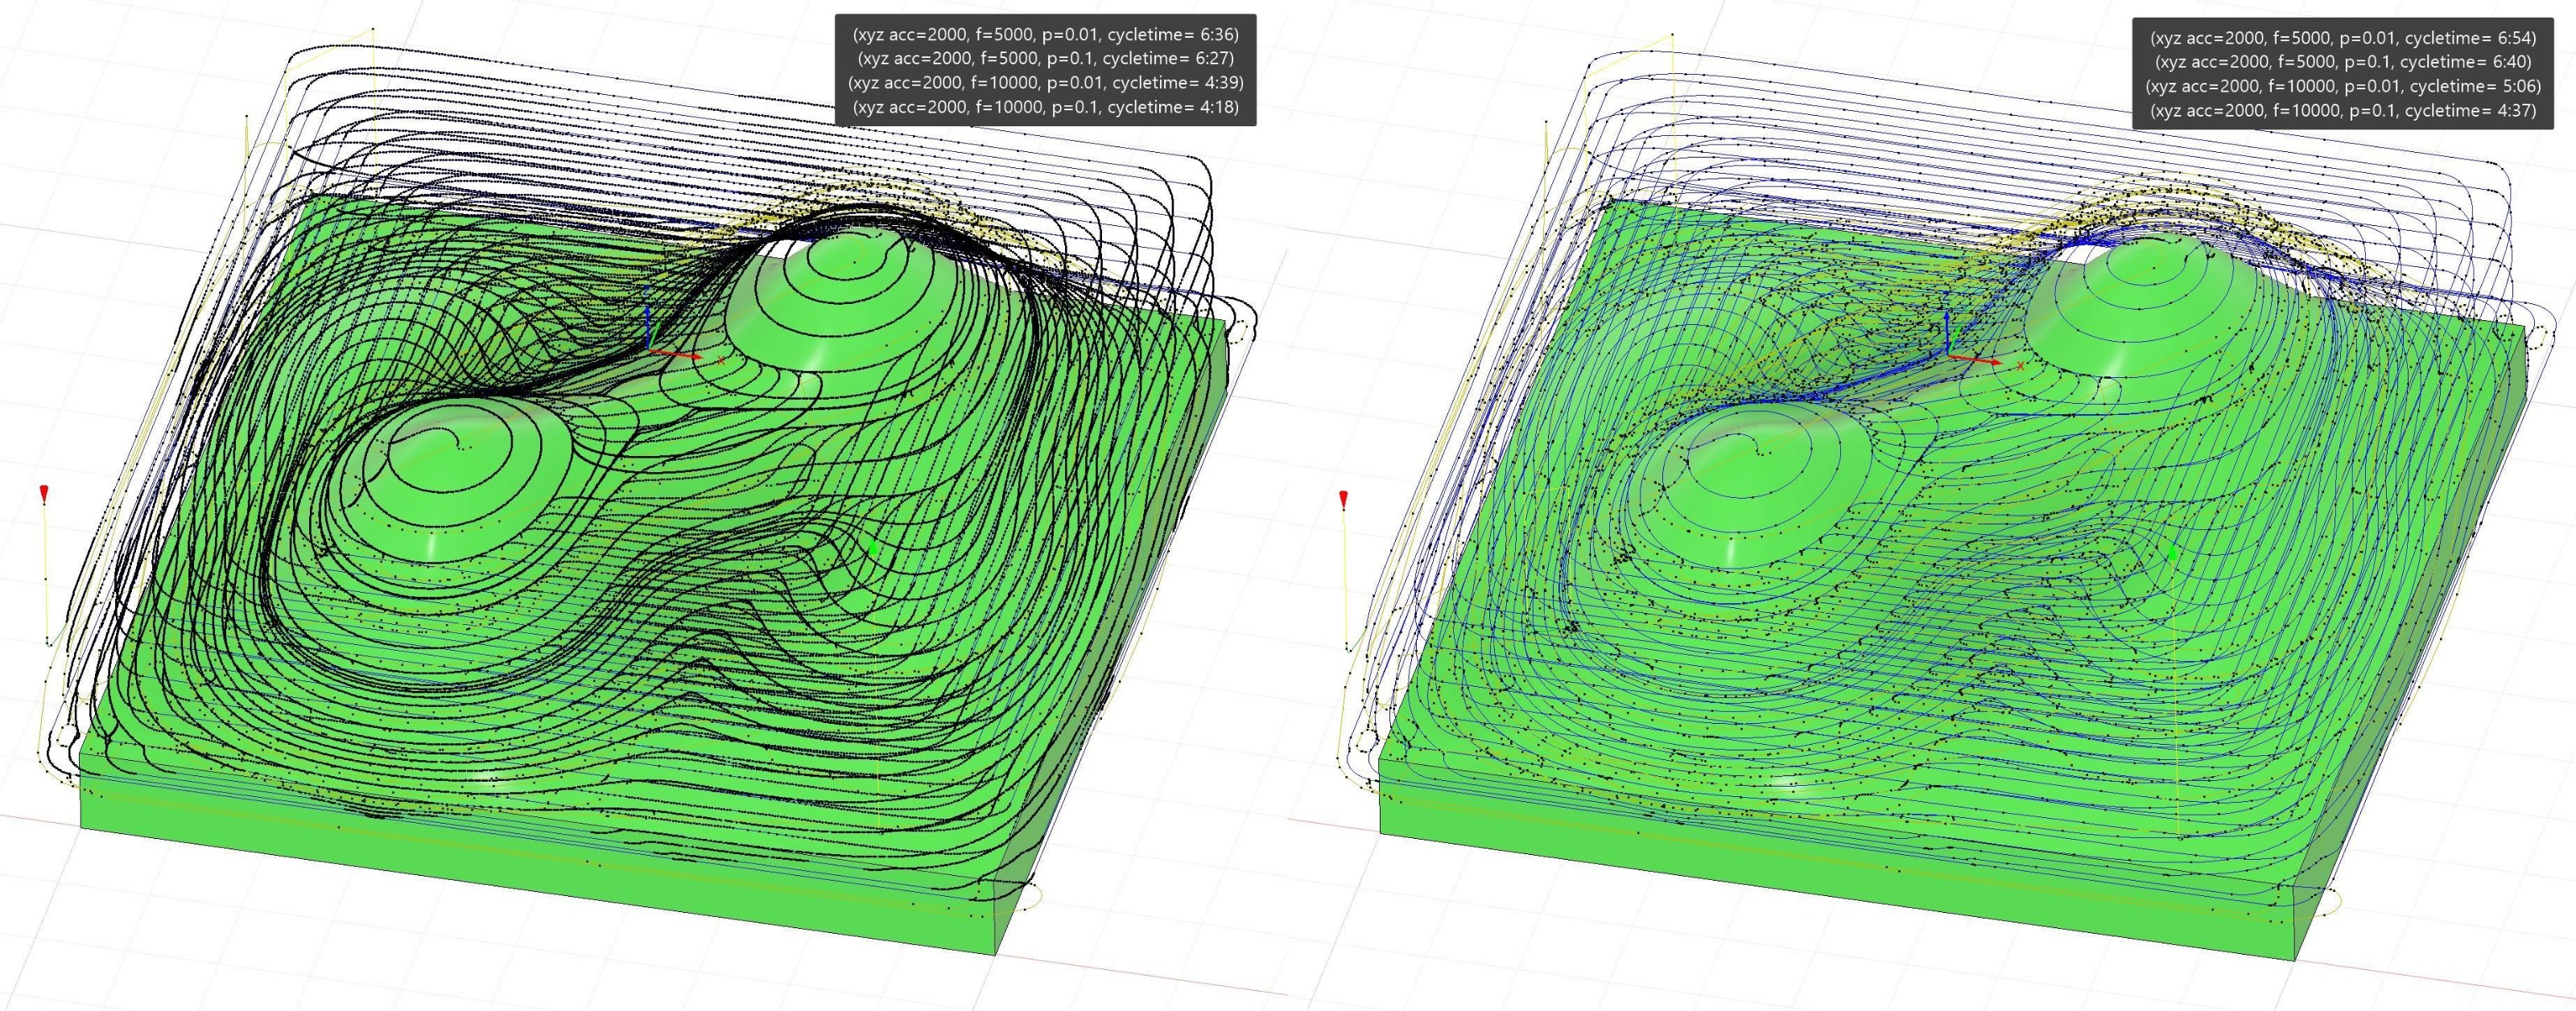Viewport: 2576px width, 1011px height.
Task: Click green end-point marker in right view
Action: tap(2172, 552)
